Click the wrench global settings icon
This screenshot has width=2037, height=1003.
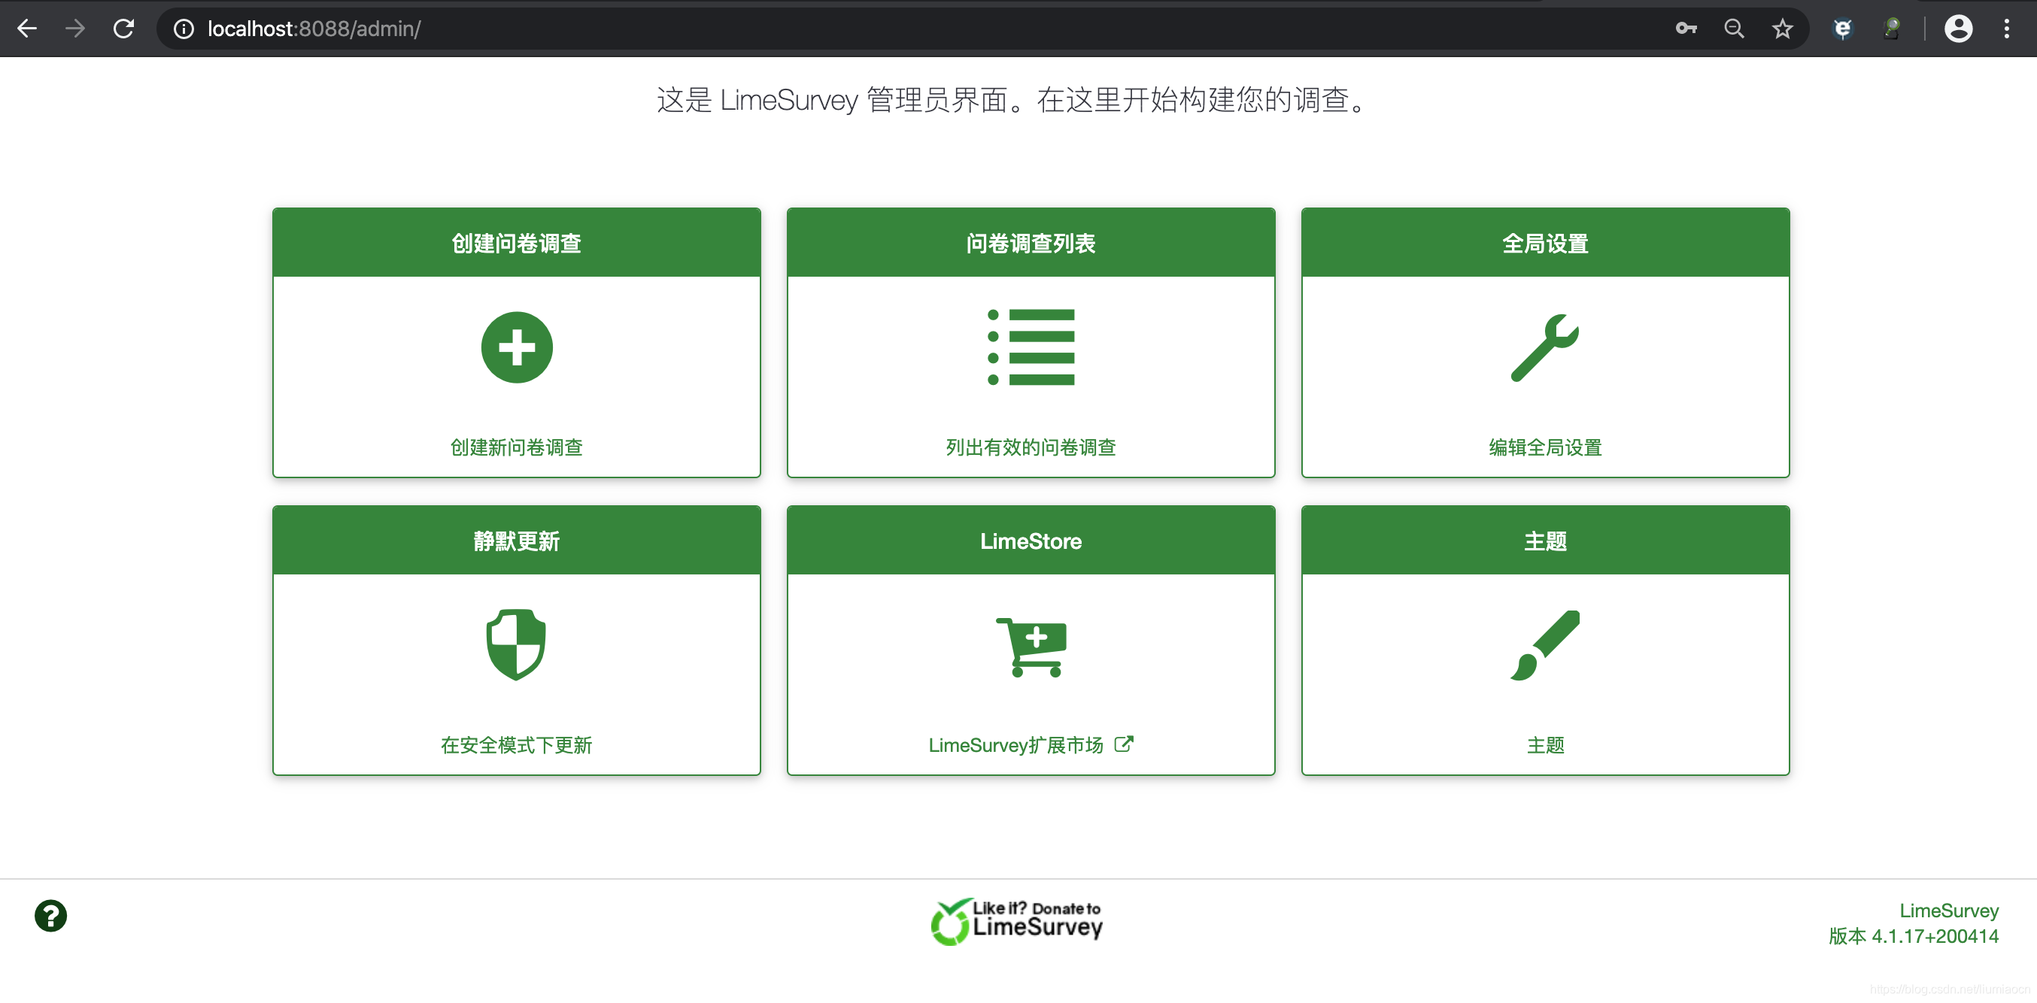point(1544,348)
